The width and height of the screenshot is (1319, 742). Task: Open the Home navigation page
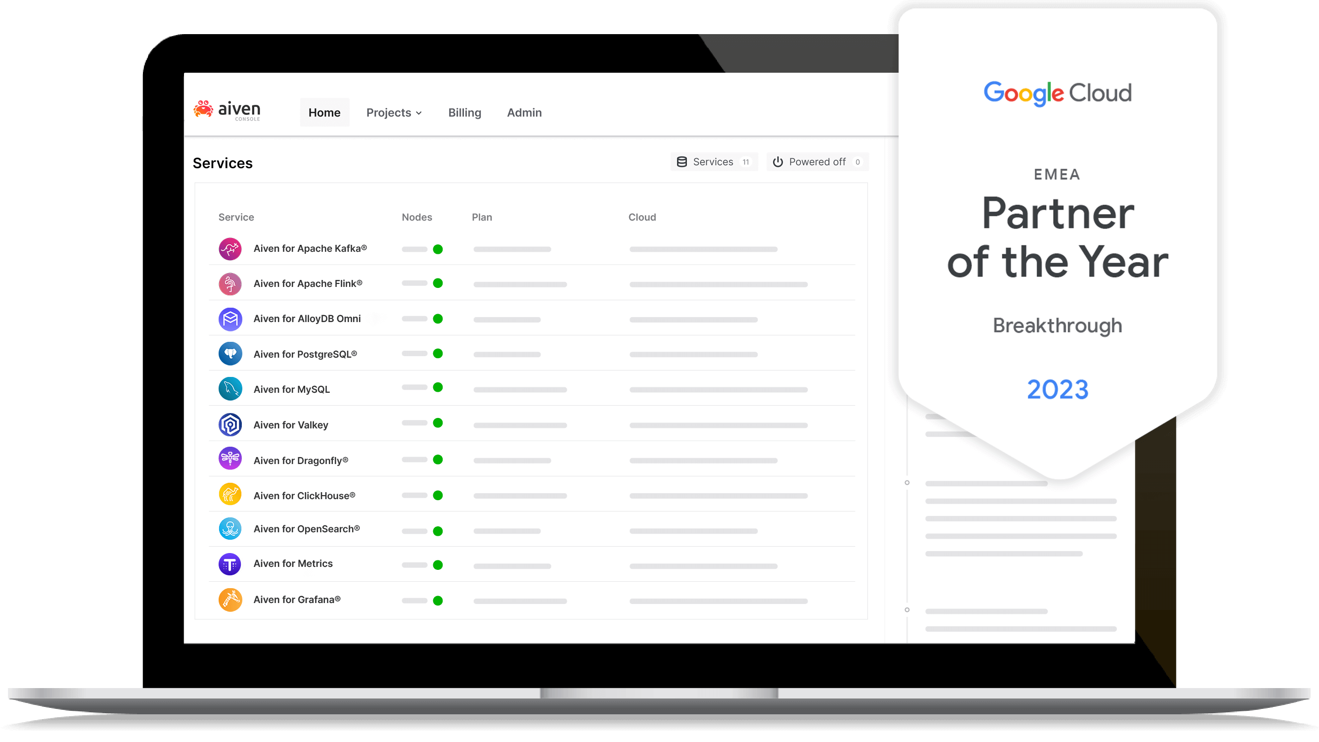[x=323, y=112]
